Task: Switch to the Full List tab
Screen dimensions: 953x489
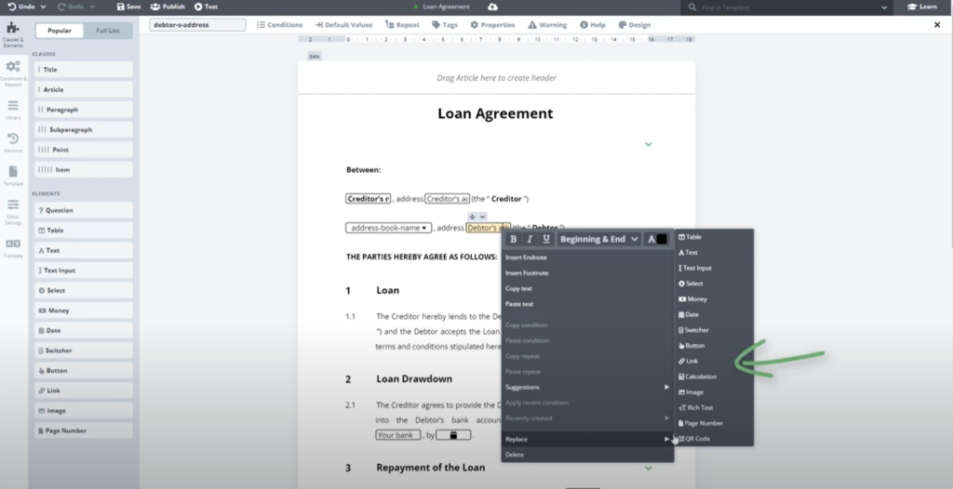Action: click(x=108, y=31)
